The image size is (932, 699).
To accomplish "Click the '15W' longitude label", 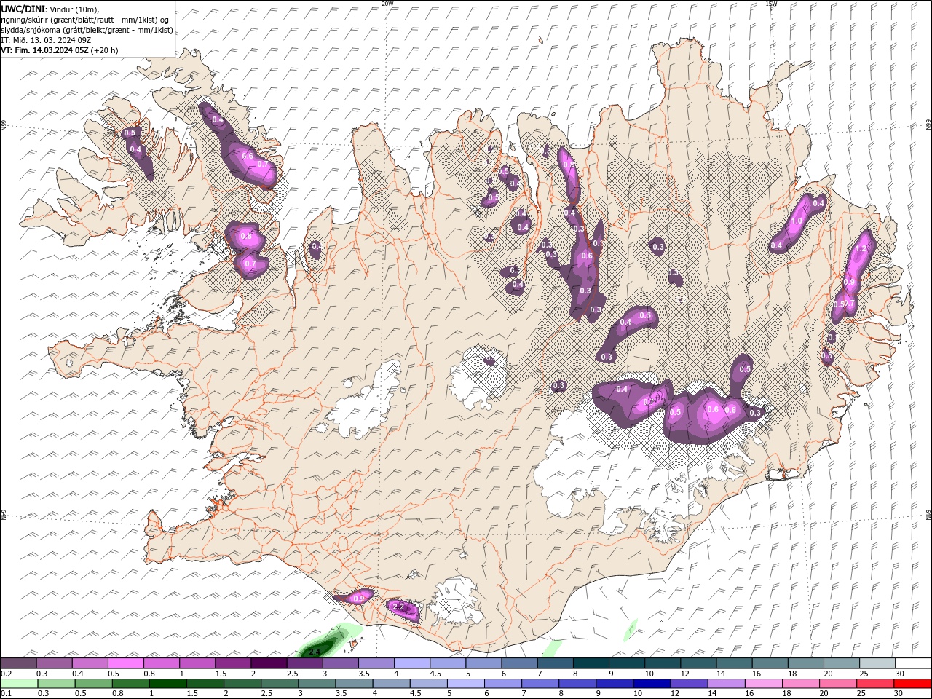I will pyautogui.click(x=771, y=4).
